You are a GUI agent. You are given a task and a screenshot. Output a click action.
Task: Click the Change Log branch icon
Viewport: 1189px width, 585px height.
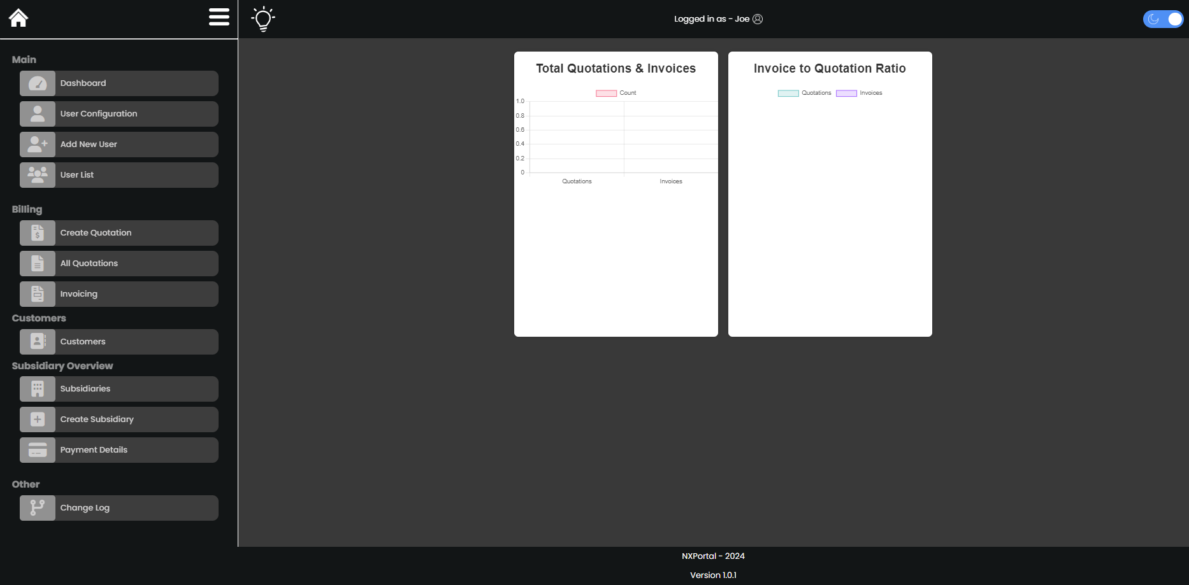[38, 508]
